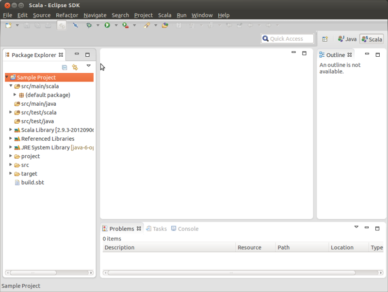
Task: Switch to the Console tab
Action: (185, 228)
